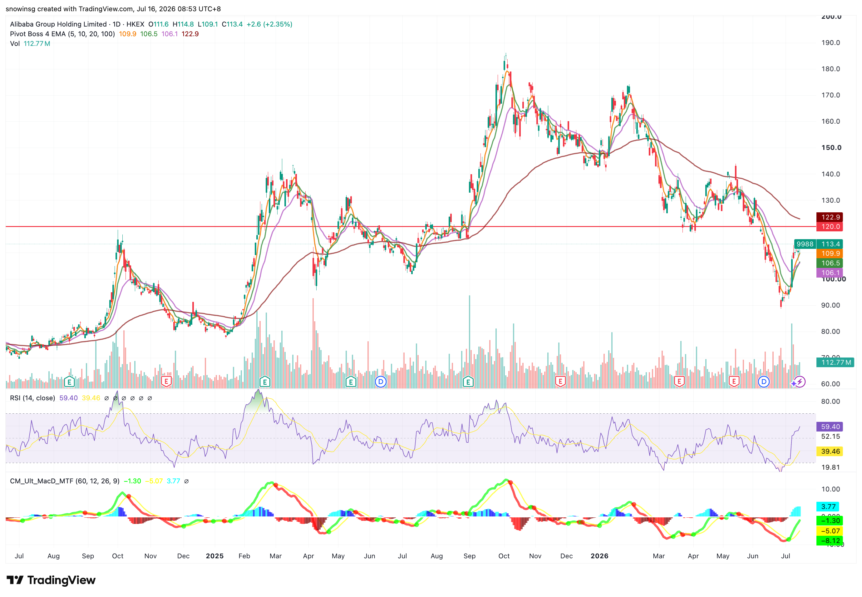This screenshot has height=597, width=862.
Task: Click the green earnings marker near August 2024
Action: (x=69, y=382)
